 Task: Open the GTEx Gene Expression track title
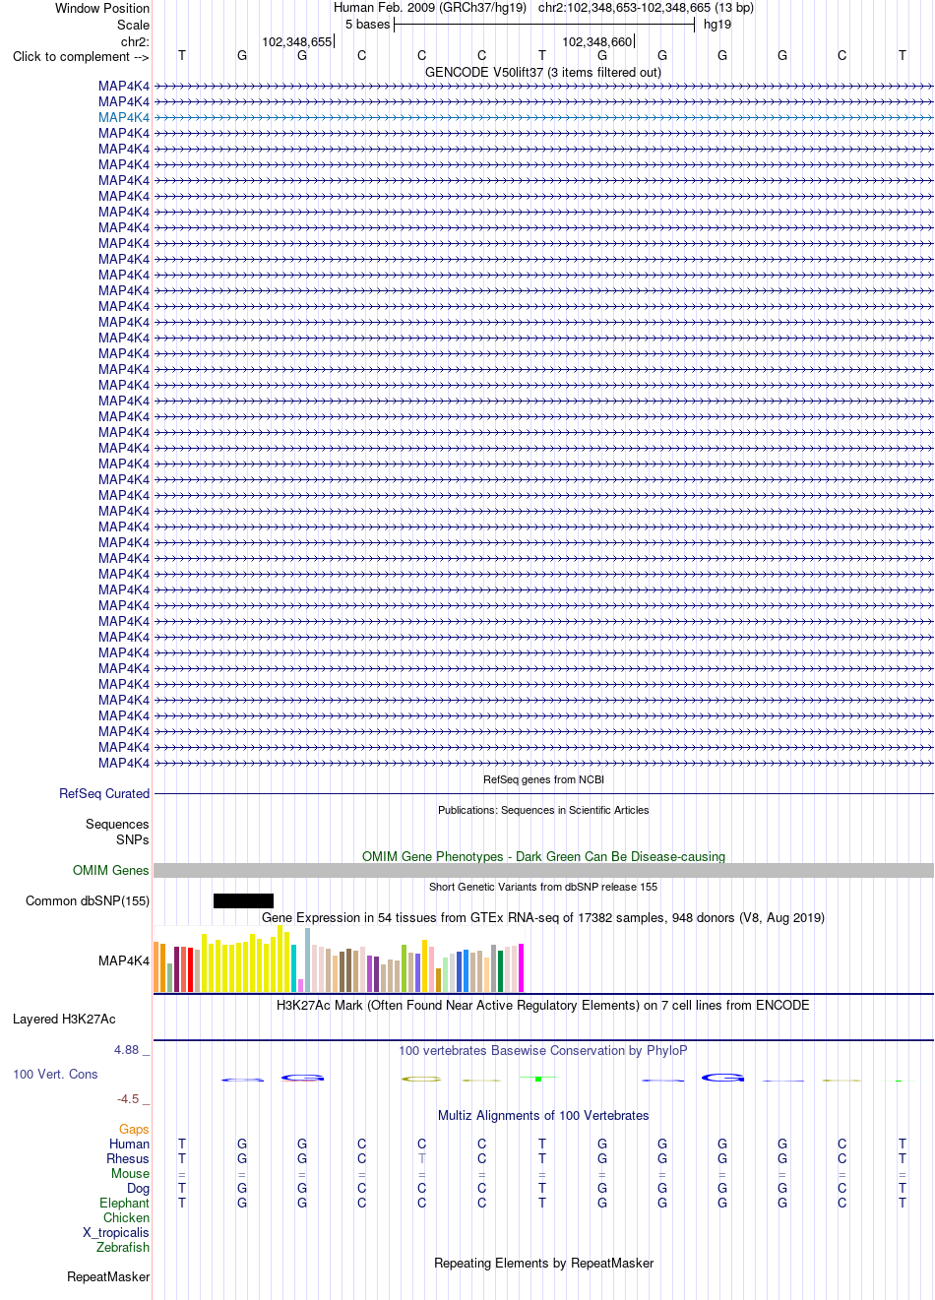tap(543, 917)
